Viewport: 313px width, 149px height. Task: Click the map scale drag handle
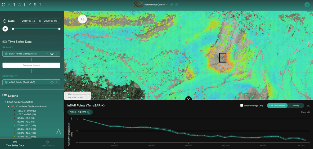[x=66, y=95]
